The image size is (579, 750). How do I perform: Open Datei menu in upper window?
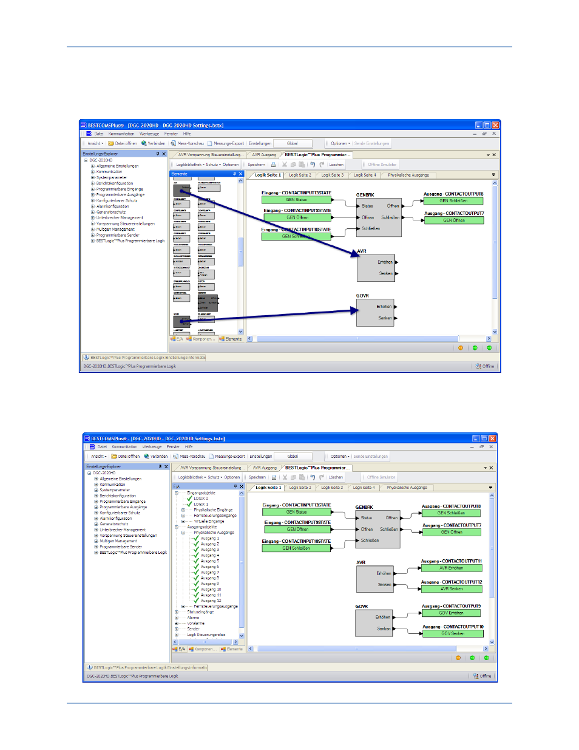coord(98,134)
